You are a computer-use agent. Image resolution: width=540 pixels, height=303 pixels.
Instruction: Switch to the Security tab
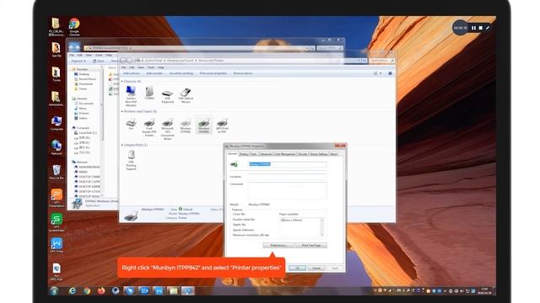pyautogui.click(x=303, y=154)
